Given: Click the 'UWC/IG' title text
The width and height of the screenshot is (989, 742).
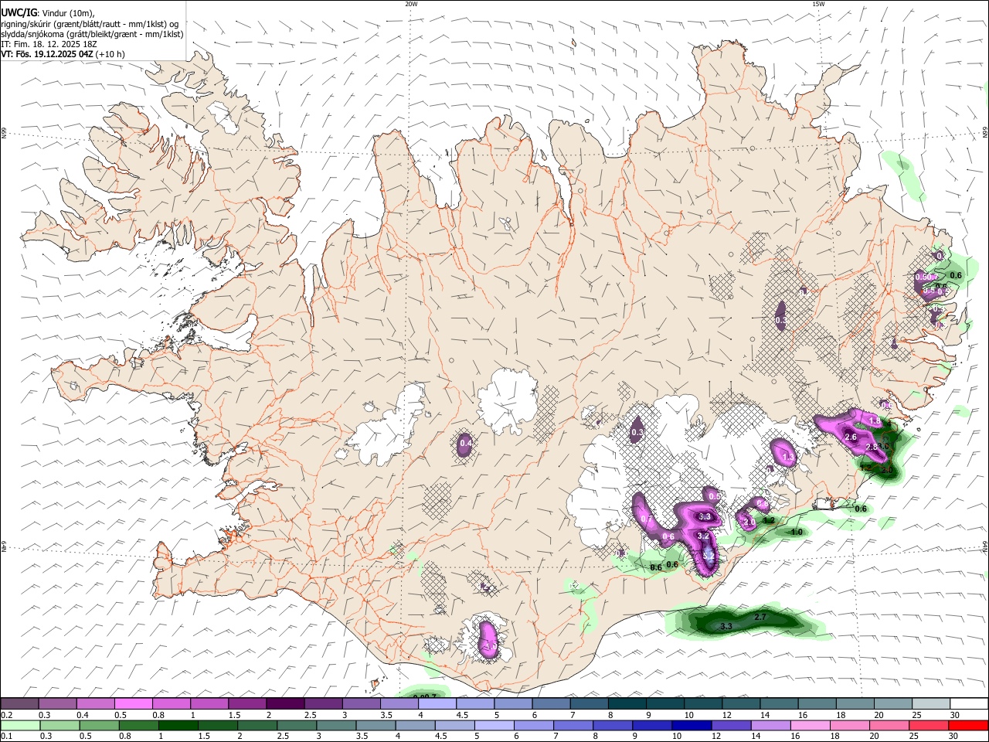Looking at the screenshot, I should tap(19, 12).
